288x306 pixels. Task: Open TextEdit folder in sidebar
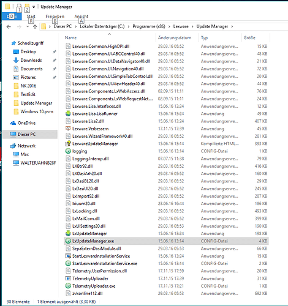coord(28,94)
